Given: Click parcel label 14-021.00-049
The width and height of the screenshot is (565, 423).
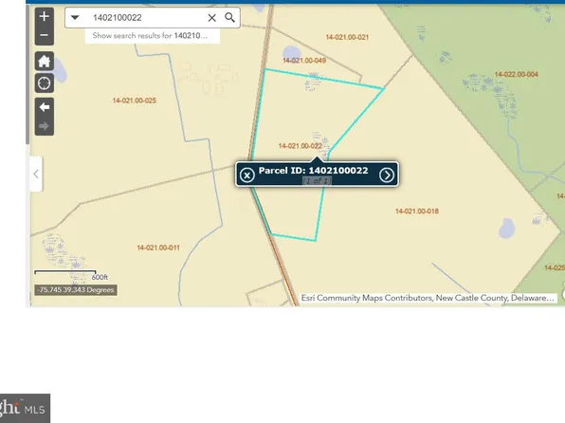Looking at the screenshot, I should (304, 60).
